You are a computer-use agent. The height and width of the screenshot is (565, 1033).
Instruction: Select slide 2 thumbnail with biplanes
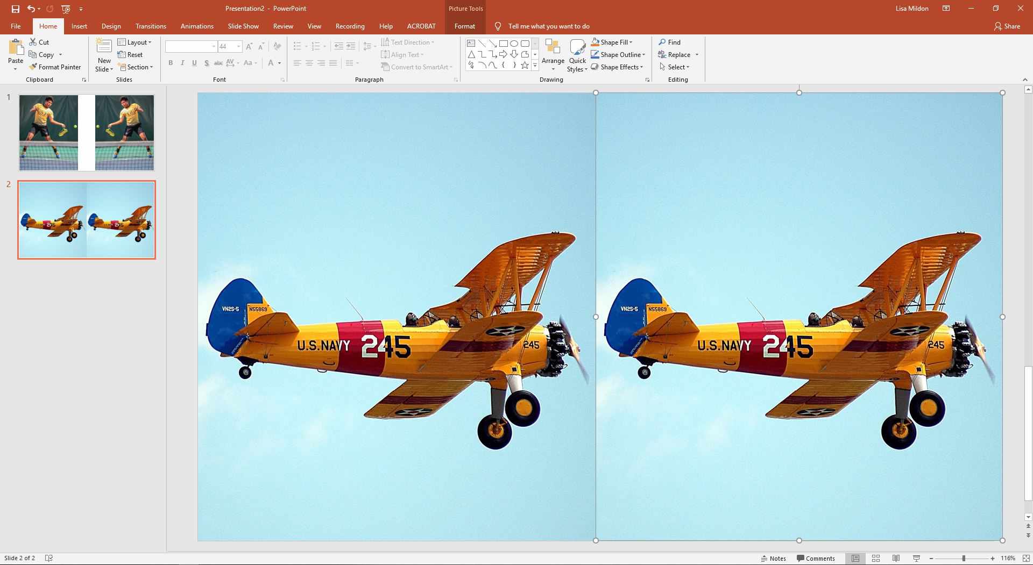pos(87,220)
